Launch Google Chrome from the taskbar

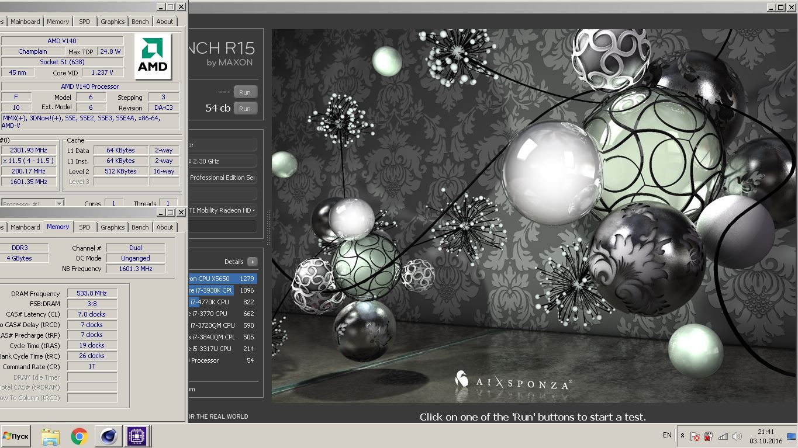(80, 436)
